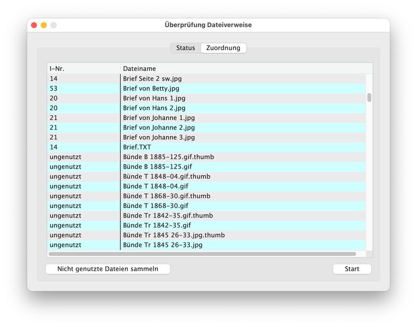Pick the Brief von Hans 2.jpg row

[x=154, y=108]
